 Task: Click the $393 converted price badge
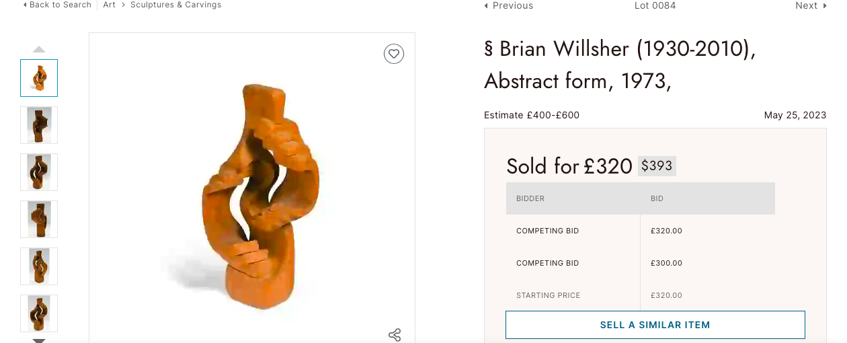tap(657, 166)
